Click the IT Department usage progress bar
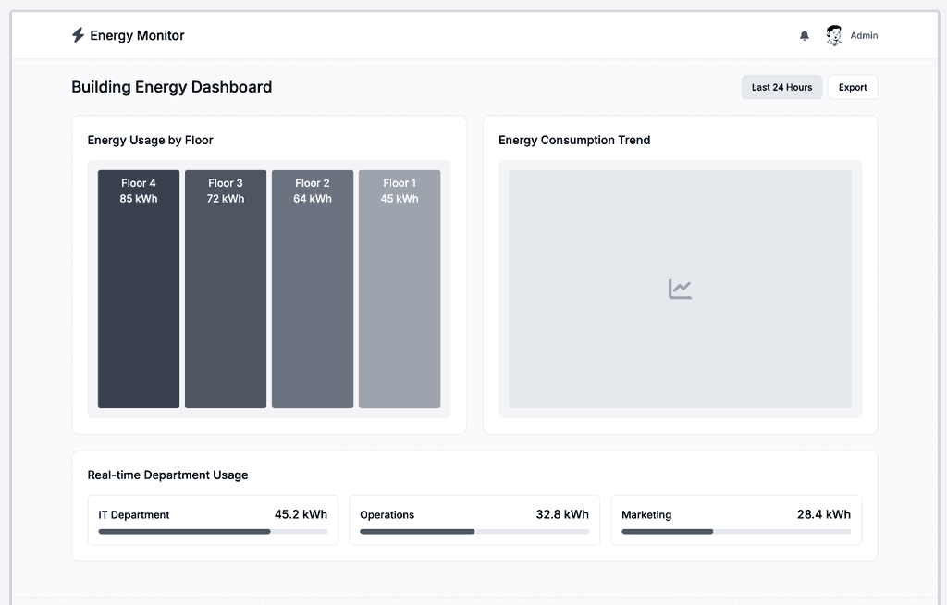947x605 pixels. (213, 532)
